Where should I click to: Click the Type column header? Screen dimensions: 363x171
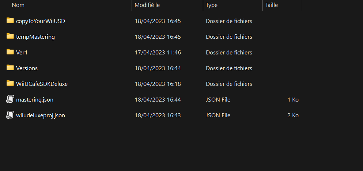point(212,5)
